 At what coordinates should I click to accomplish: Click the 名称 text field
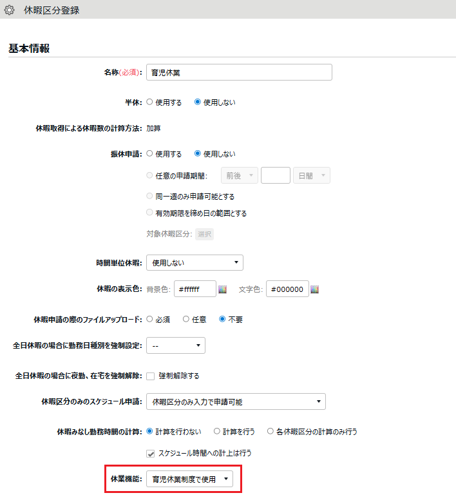click(239, 72)
